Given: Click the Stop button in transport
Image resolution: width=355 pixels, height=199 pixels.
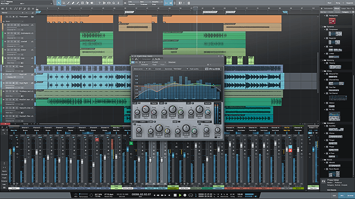Looking at the screenshot, I should click(x=175, y=195).
